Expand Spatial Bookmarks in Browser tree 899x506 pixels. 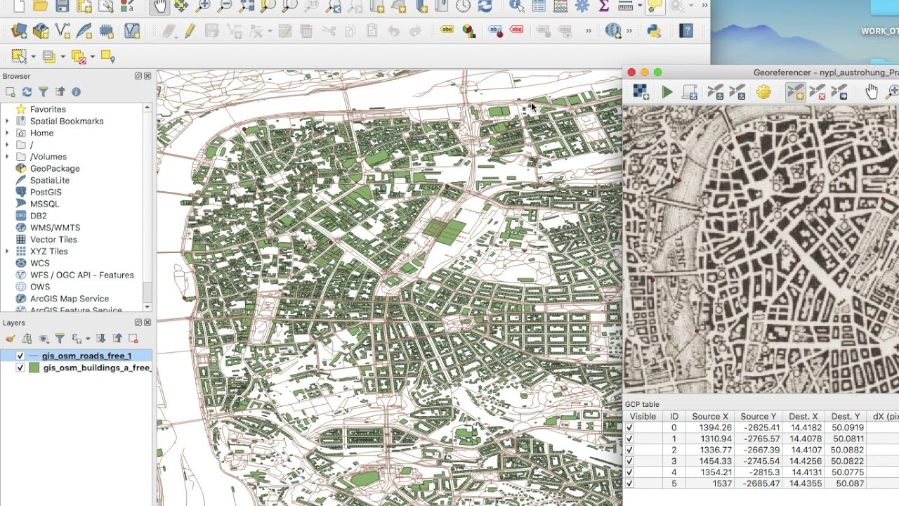(x=8, y=121)
